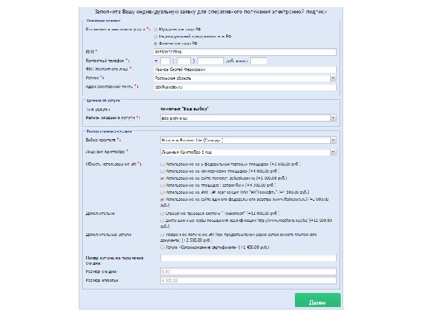Viewport: 423px width, 317px height.
Task: Select the Физическое лицо РФ radio option
Action: pos(155,43)
